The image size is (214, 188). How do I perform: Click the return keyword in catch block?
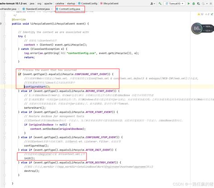29,57
